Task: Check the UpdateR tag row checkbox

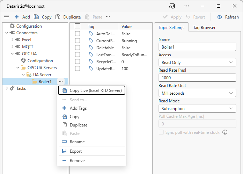Action: click(78, 69)
